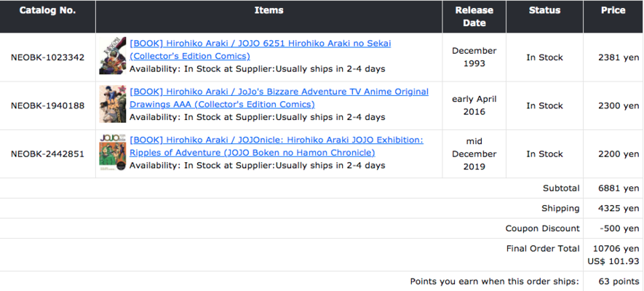Click the 10706 yen final order total

(x=613, y=249)
